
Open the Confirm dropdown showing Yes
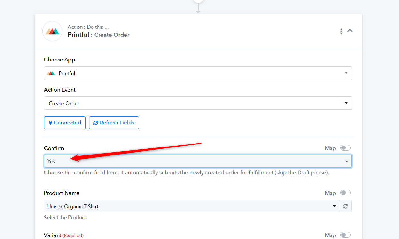point(198,161)
